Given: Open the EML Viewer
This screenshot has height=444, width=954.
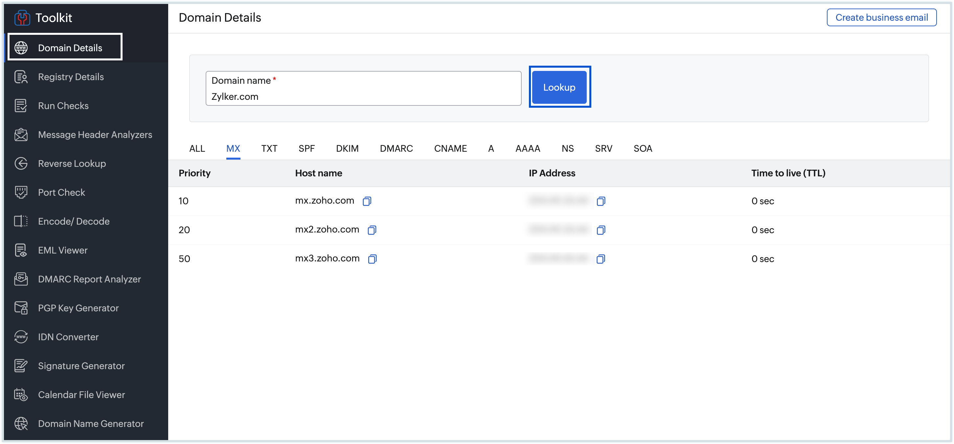Looking at the screenshot, I should click(63, 250).
